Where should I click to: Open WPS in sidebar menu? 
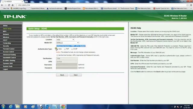[x=11, y=31]
